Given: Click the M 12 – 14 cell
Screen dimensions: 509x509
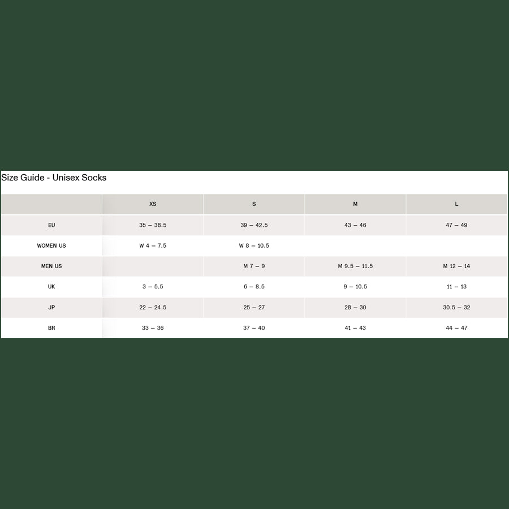Looking at the screenshot, I should click(456, 266).
